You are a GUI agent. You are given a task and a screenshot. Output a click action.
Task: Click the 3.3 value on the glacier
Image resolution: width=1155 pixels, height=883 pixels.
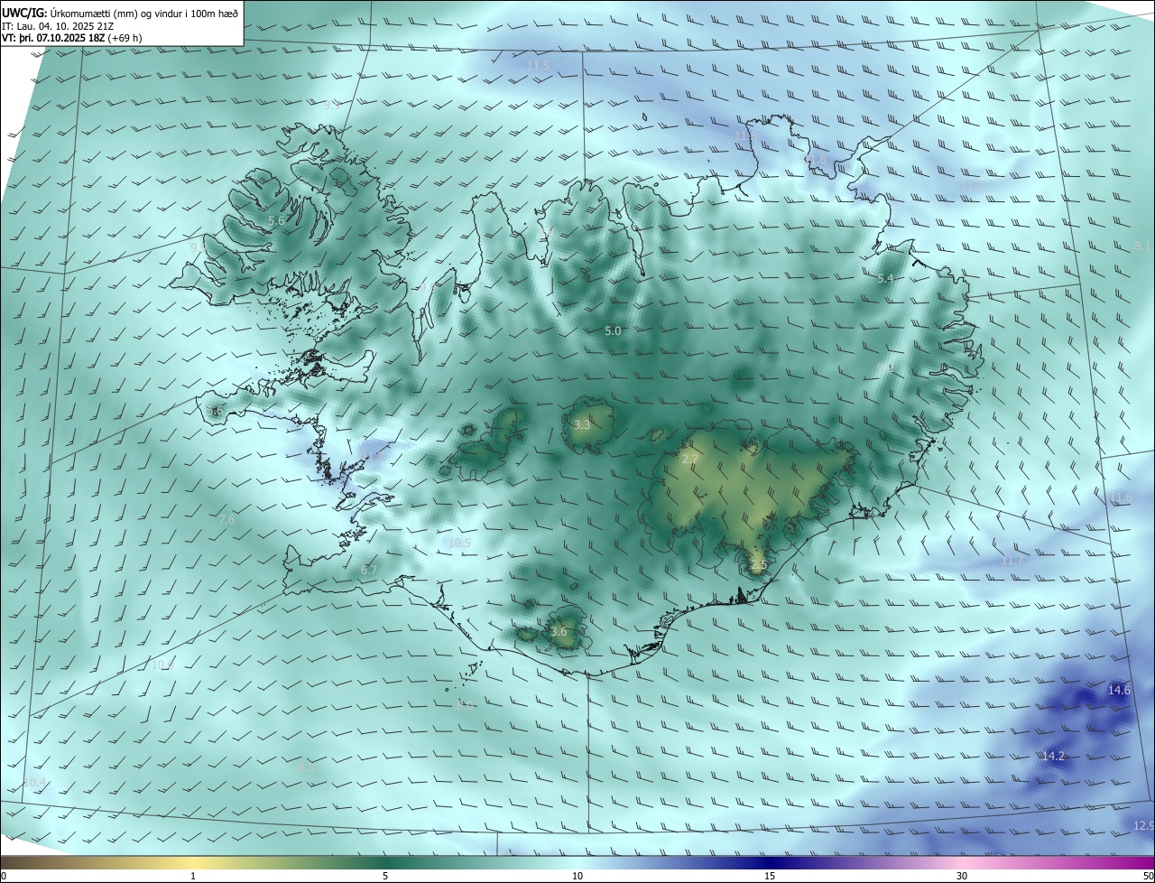[582, 424]
